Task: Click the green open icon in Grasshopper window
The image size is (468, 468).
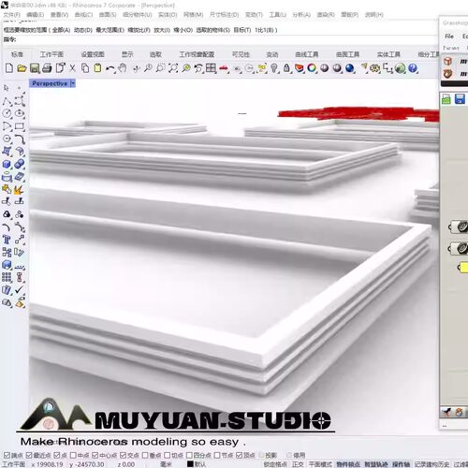Action: coord(446,99)
